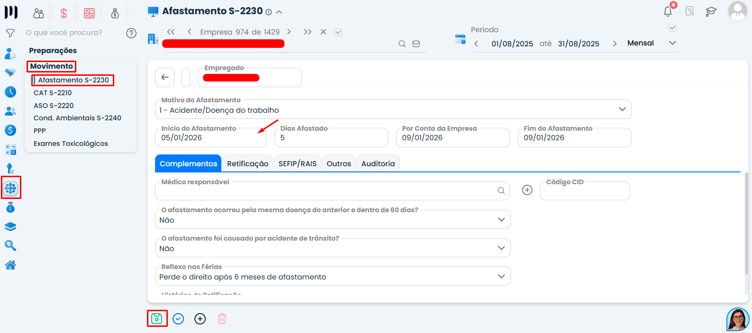Search company with the magnifier icon

[x=402, y=44]
